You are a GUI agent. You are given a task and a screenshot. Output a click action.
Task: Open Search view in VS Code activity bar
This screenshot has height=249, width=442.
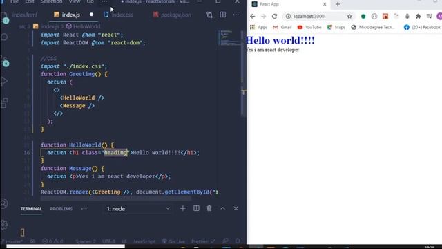pyautogui.click(x=5, y=37)
